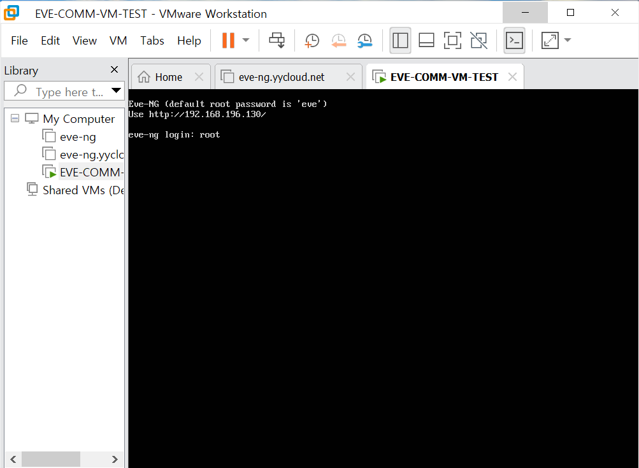Viewport: 639px width, 468px height.
Task: Click Send Ctrl+Alt+Del toolbar icon
Action: tap(277, 40)
